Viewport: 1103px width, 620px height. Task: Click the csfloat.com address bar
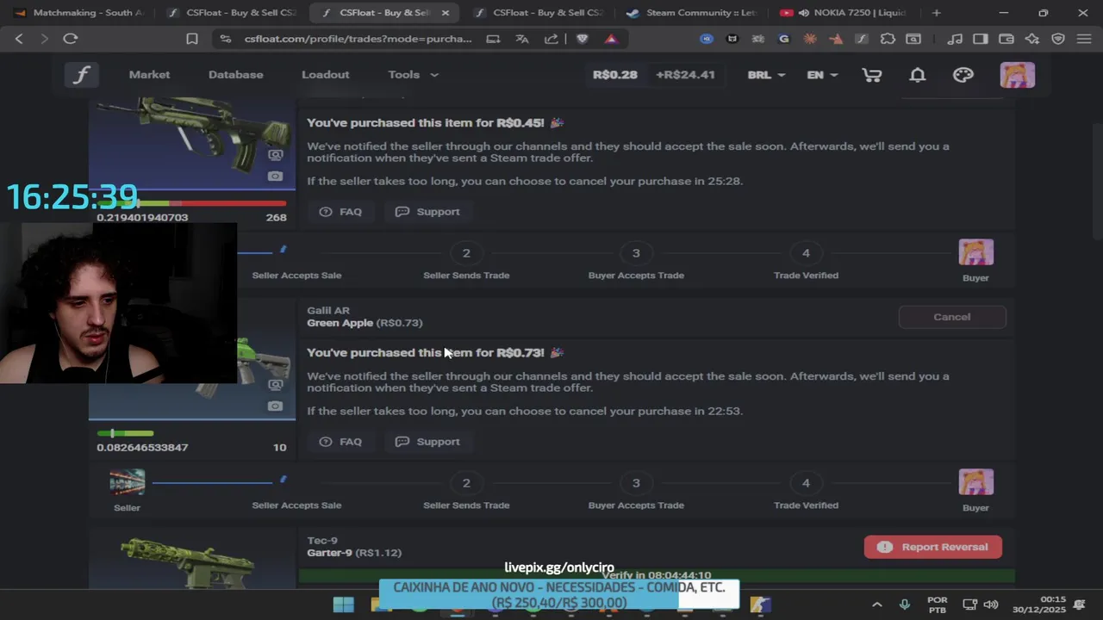358,39
